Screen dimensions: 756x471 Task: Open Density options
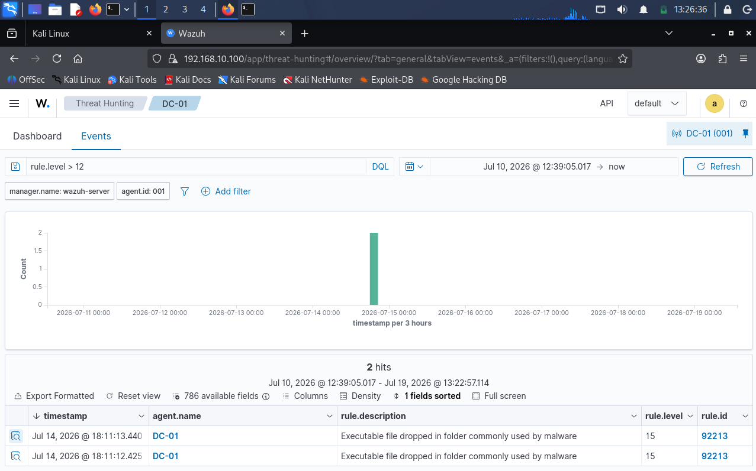coord(361,396)
